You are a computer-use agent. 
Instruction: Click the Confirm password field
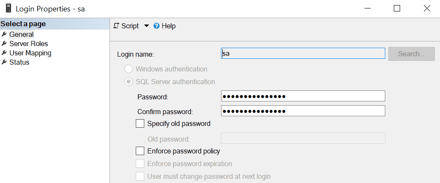303,111
